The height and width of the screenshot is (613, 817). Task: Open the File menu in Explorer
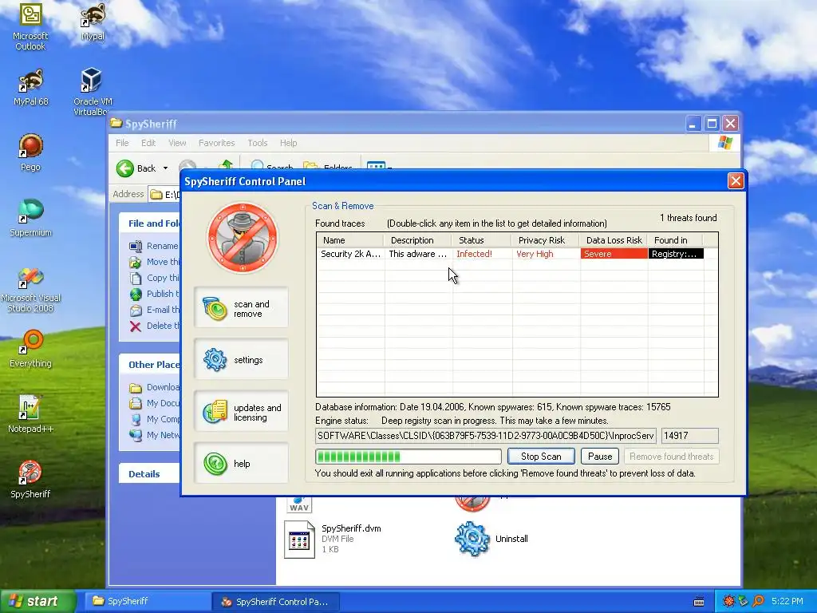click(x=122, y=143)
